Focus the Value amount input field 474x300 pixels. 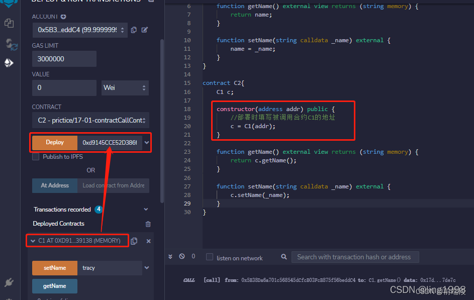[64, 87]
